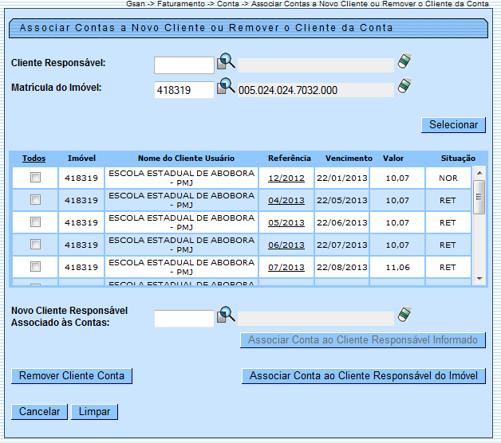Image resolution: width=501 pixels, height=443 pixels.
Task: Click eraser icon for Novo Cliente Responsável
Action: point(405,315)
